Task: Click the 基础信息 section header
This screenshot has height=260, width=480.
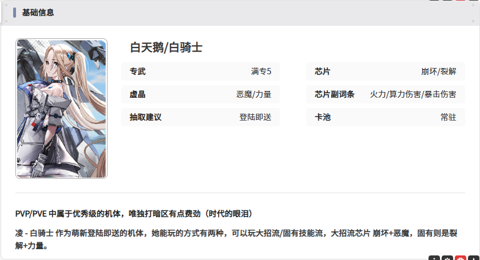Action: click(x=38, y=13)
